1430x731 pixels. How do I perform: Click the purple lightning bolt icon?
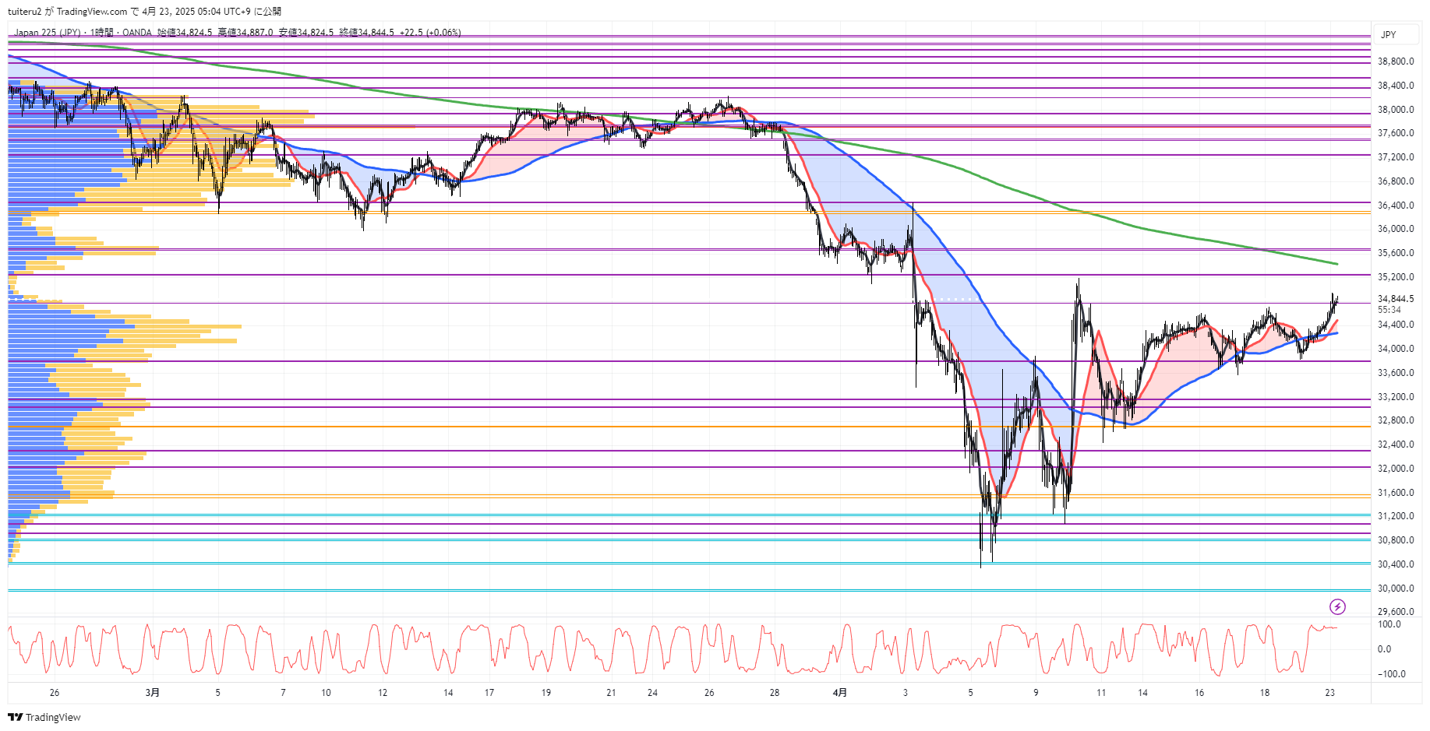[1337, 606]
